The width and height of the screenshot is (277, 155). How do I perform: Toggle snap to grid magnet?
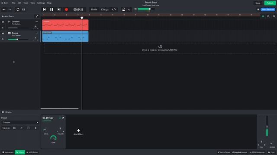coord(263,16)
